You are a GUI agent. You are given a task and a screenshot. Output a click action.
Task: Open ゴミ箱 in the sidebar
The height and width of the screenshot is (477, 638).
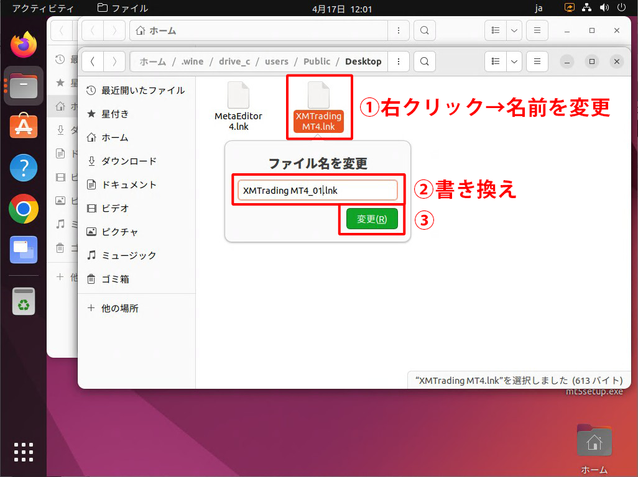[116, 279]
